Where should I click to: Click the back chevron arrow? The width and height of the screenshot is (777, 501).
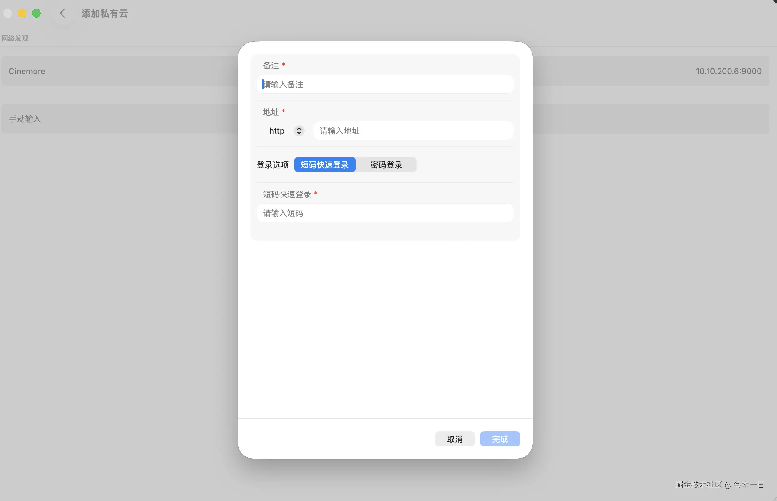pos(62,13)
